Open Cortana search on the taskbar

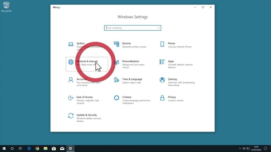tap(12, 148)
